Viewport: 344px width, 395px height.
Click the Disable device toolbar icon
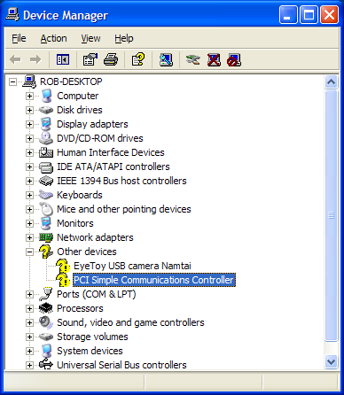pyautogui.click(x=234, y=60)
